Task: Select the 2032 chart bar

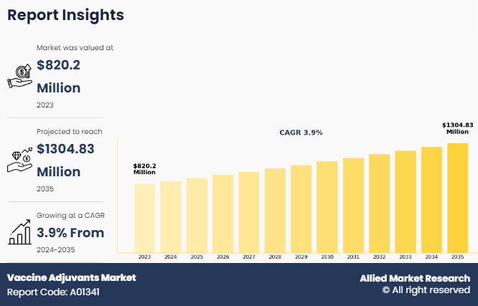Action: click(x=379, y=203)
